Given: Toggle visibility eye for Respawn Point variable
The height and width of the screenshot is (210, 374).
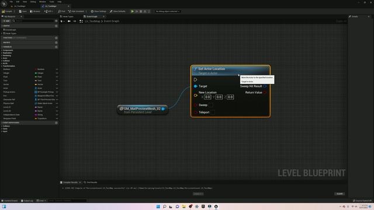Looking at the screenshot, I should (x=57, y=118).
